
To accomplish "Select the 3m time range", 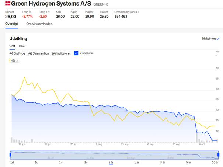I will [x=86, y=163].
